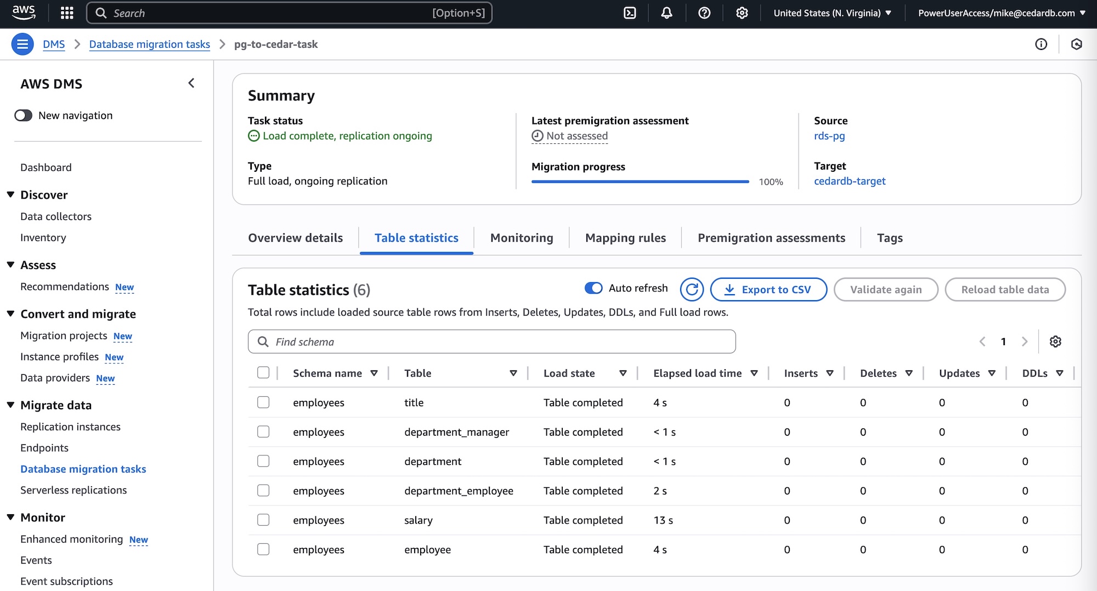
Task: Click the help question mark icon
Action: 704,13
